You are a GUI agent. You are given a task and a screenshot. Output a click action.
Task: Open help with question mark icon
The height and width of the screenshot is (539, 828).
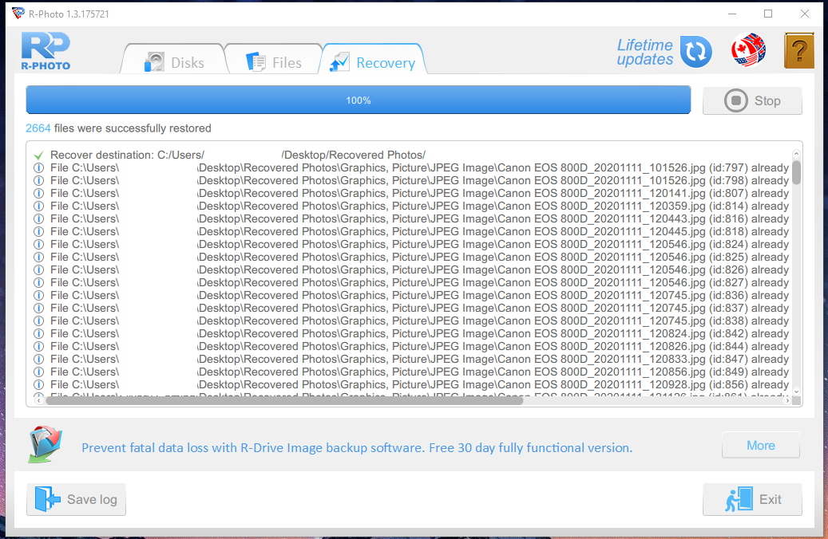click(x=799, y=50)
